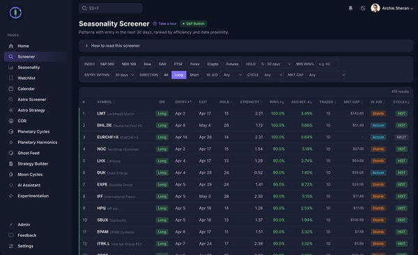Click Astro Strategy sidebar icon
418x255 pixels.
(11, 110)
